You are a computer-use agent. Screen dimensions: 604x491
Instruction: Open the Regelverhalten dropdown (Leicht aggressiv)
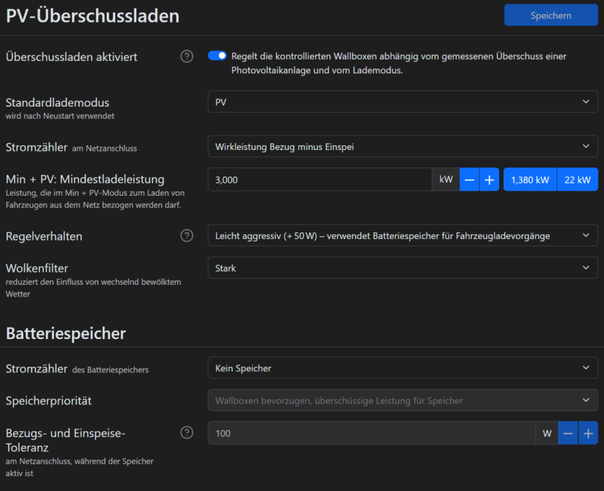pos(402,236)
